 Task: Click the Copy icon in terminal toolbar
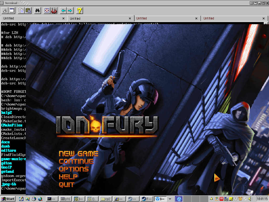[21, 11]
